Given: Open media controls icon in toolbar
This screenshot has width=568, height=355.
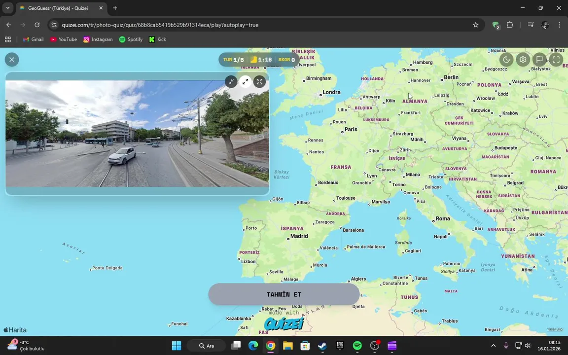Looking at the screenshot, I should (531, 25).
